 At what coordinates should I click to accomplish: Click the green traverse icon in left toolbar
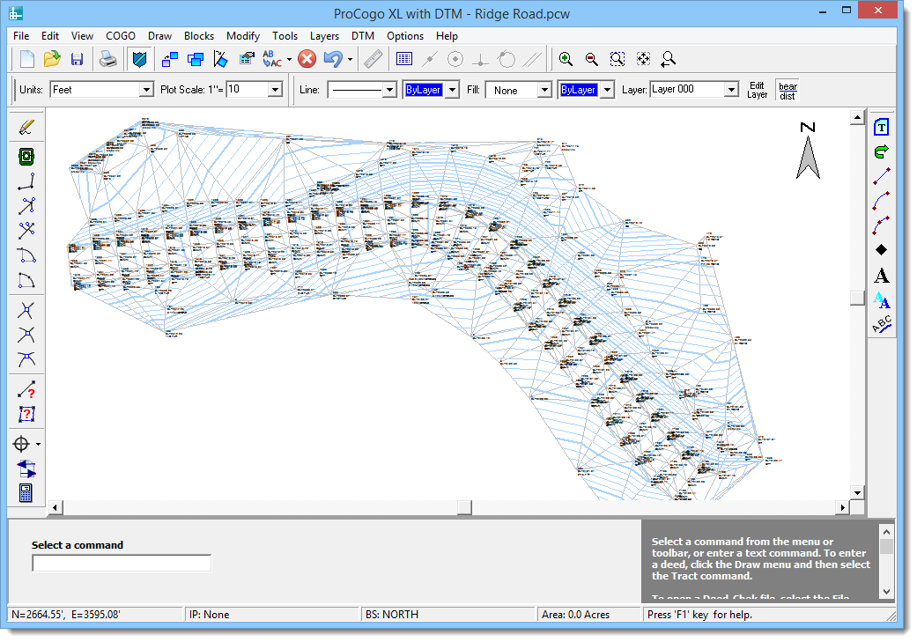tap(26, 157)
